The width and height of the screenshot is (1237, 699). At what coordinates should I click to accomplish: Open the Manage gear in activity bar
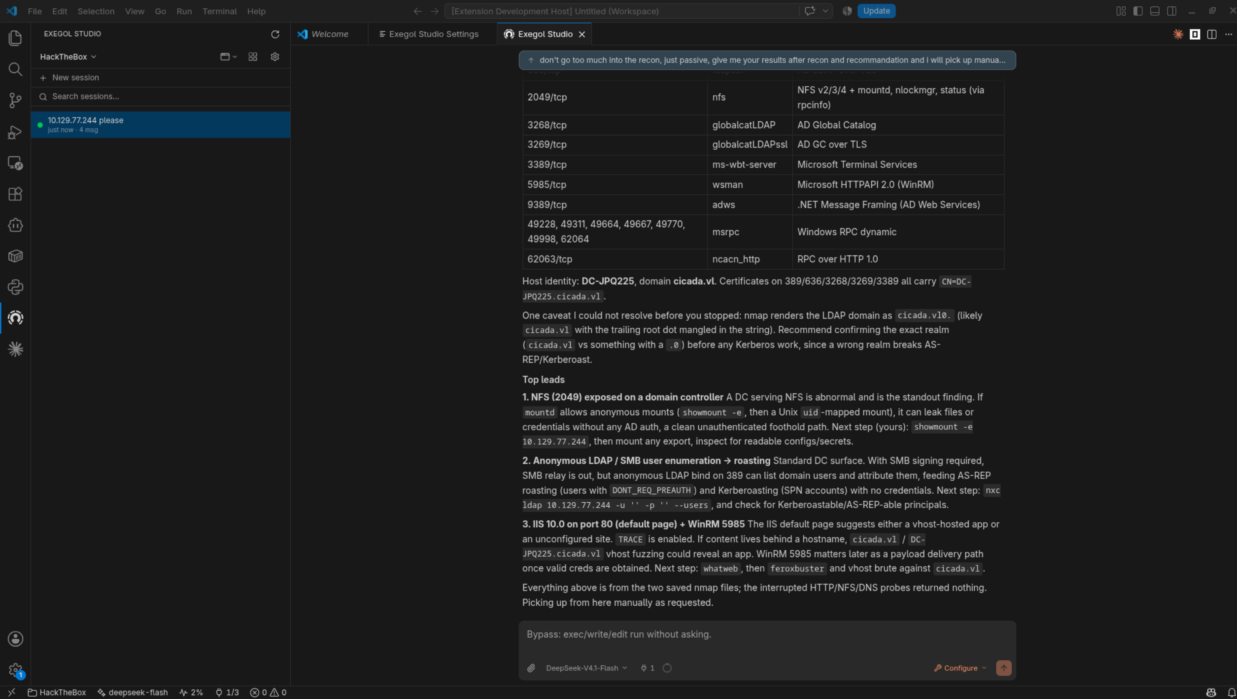click(x=16, y=670)
